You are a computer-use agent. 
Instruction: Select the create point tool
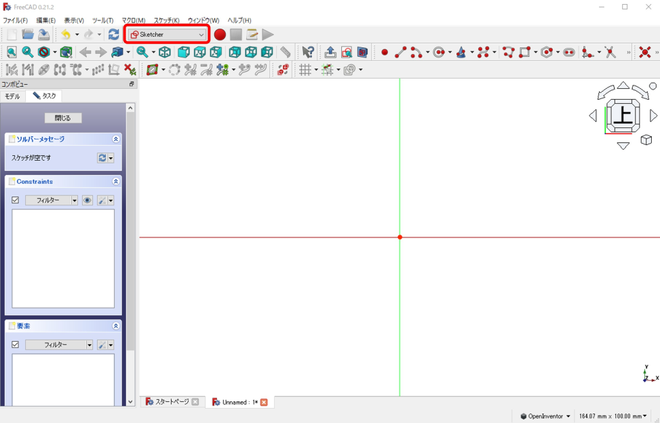point(385,52)
